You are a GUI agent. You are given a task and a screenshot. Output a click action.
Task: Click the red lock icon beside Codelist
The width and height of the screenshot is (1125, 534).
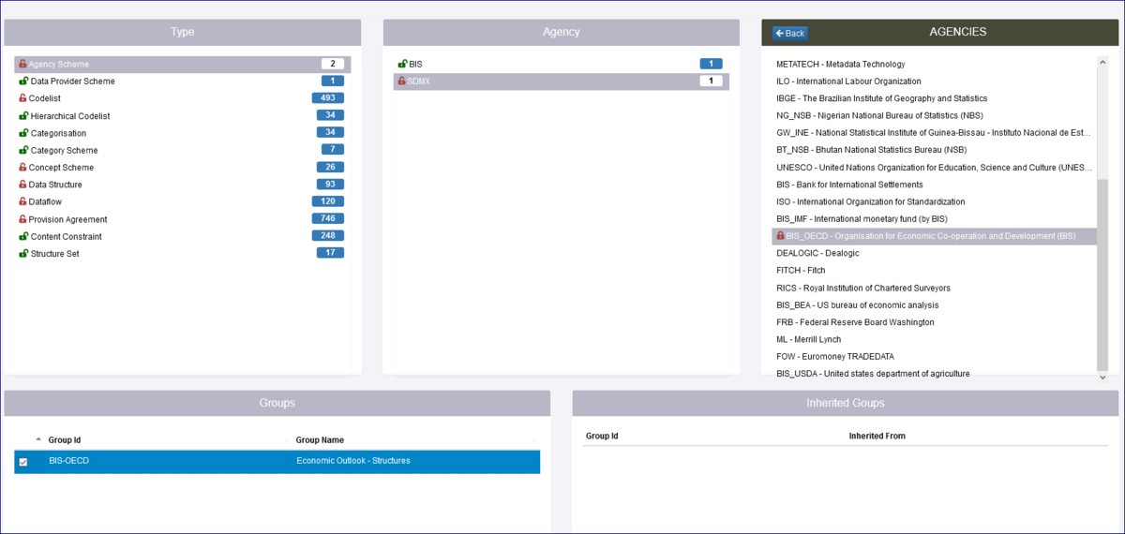tap(22, 98)
